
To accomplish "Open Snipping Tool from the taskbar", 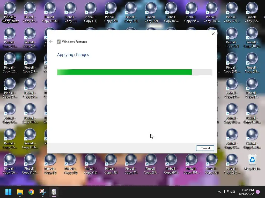I will [43, 192].
